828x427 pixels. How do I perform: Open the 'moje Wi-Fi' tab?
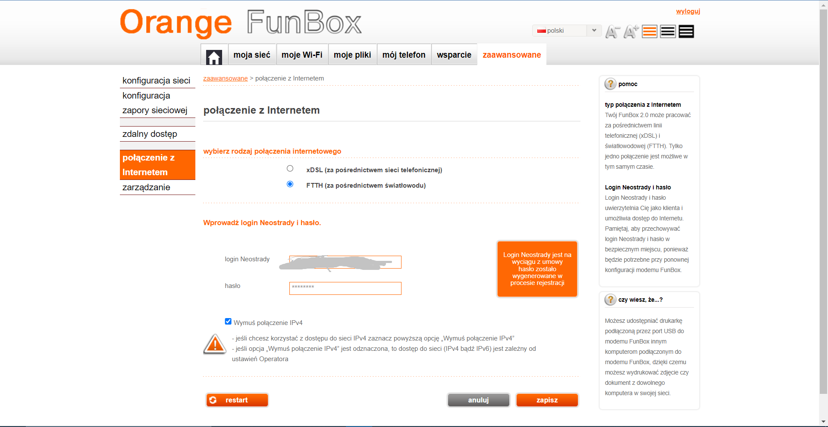tap(302, 55)
